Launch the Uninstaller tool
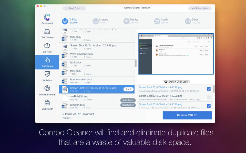This screenshot has width=246, height=153. point(47,103)
